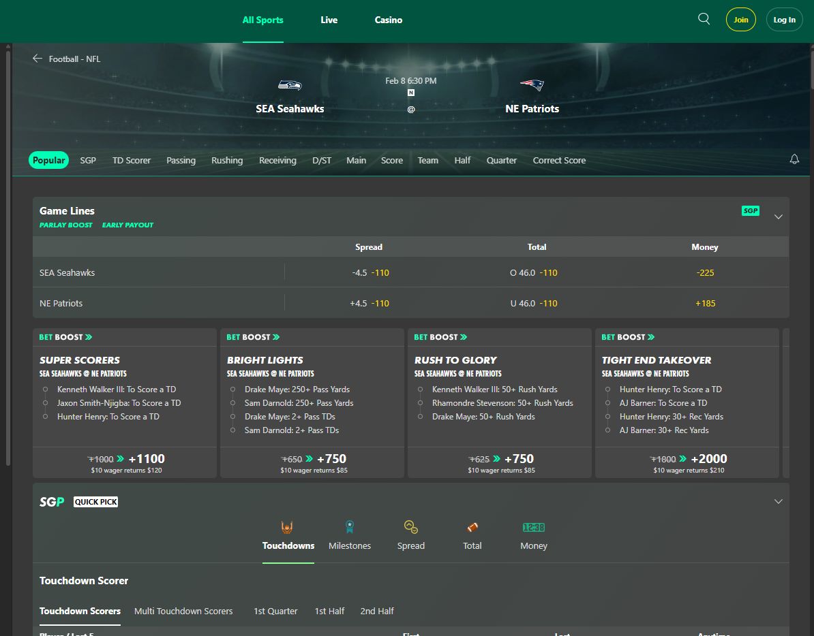Open the Multi Touchdown Scorers sub-tab
The height and width of the screenshot is (636, 814).
coord(183,611)
